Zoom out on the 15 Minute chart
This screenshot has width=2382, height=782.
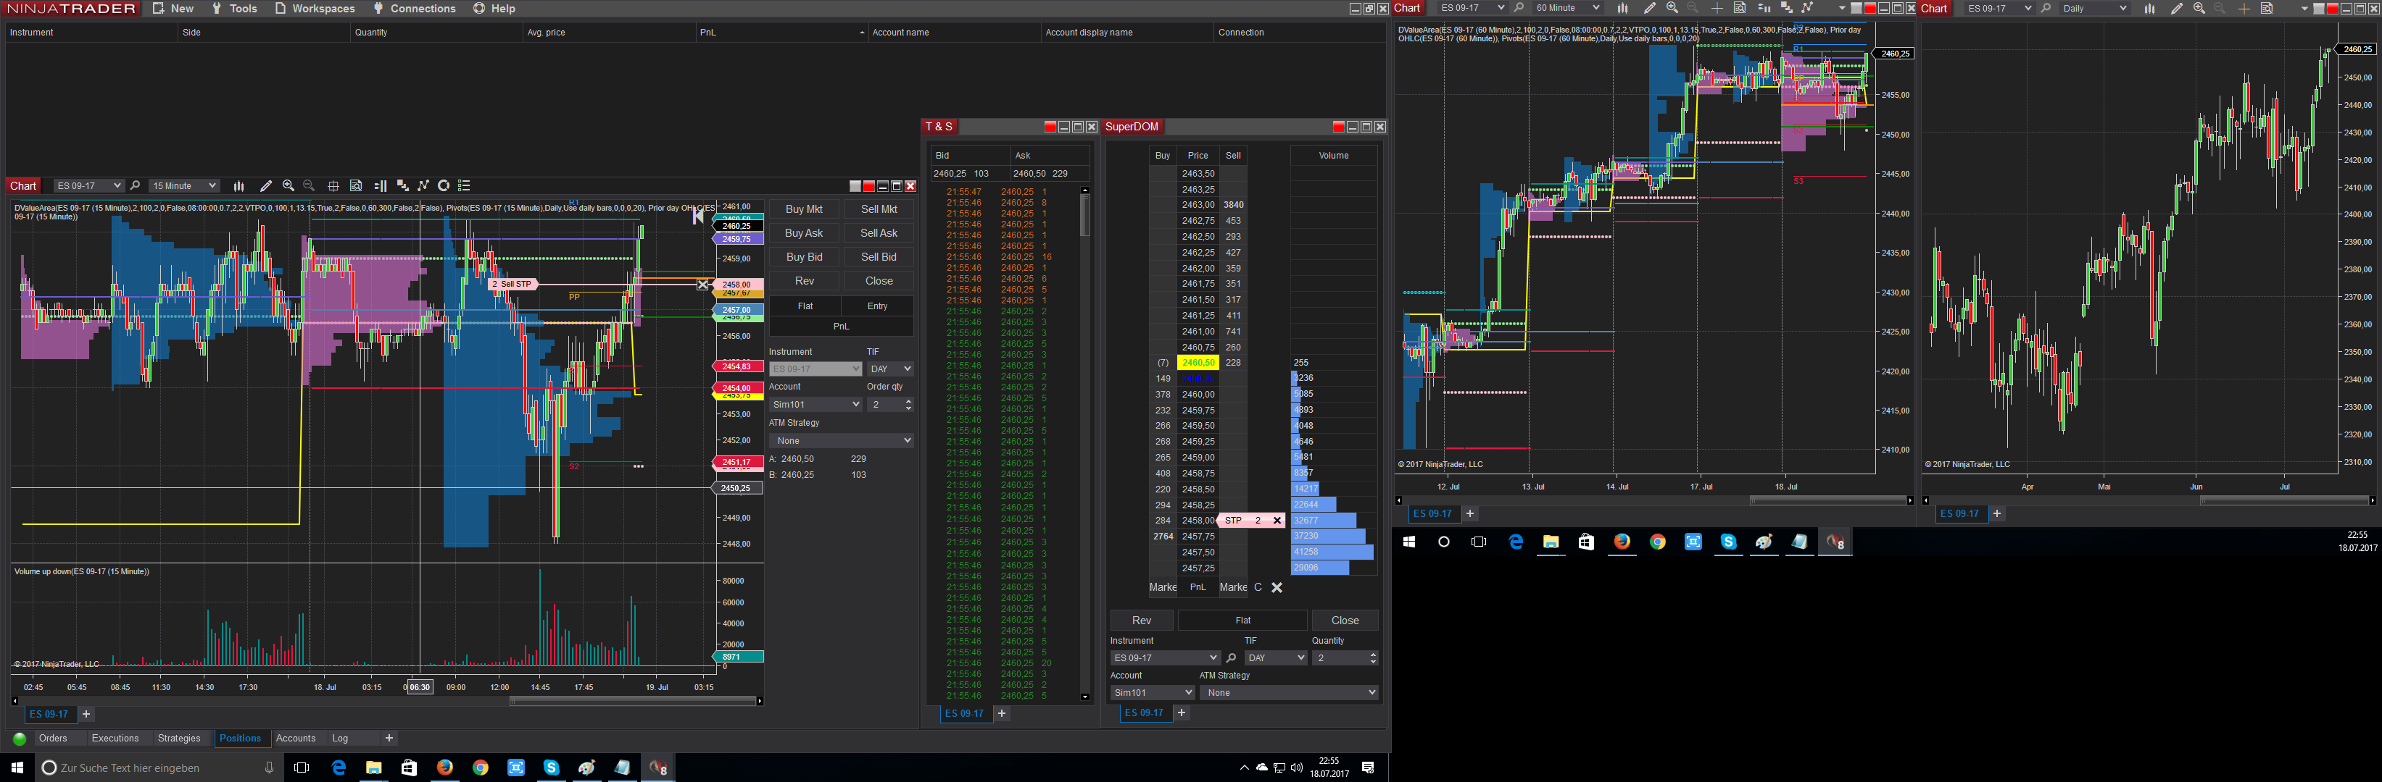[x=309, y=185]
